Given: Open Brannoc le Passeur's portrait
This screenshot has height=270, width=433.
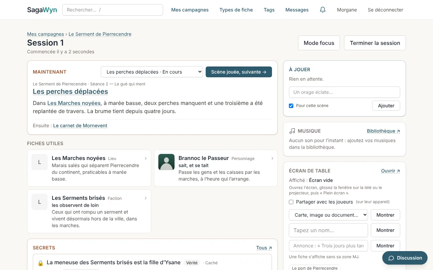Looking at the screenshot, I should [x=166, y=162].
